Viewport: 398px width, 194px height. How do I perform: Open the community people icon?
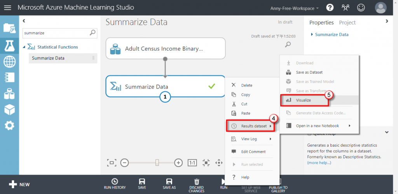coord(345,8)
